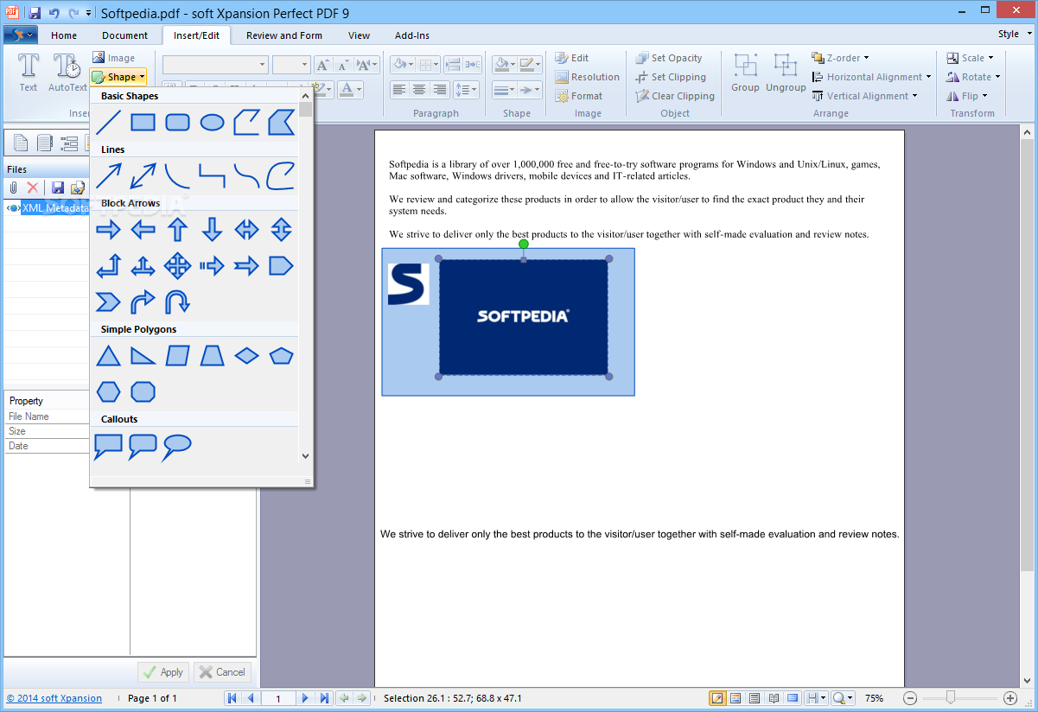Toggle first page view mode in status bar
The image size is (1038, 712).
tap(717, 698)
